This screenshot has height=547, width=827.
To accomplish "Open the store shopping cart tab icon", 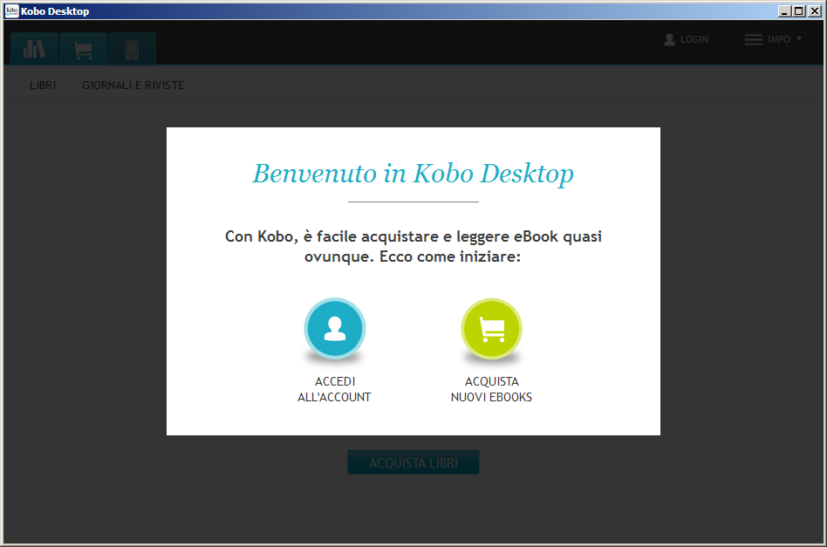I will [x=84, y=49].
